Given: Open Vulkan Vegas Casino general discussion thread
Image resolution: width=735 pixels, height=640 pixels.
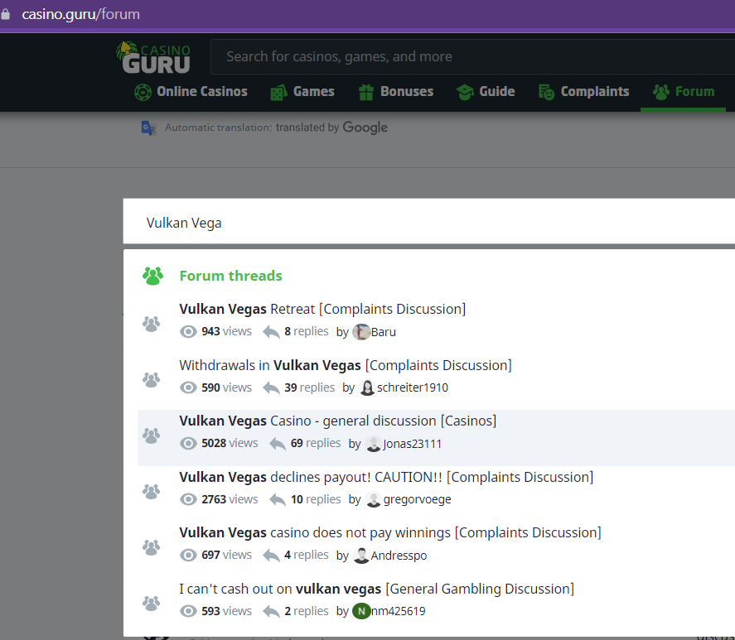Looking at the screenshot, I should coord(337,421).
